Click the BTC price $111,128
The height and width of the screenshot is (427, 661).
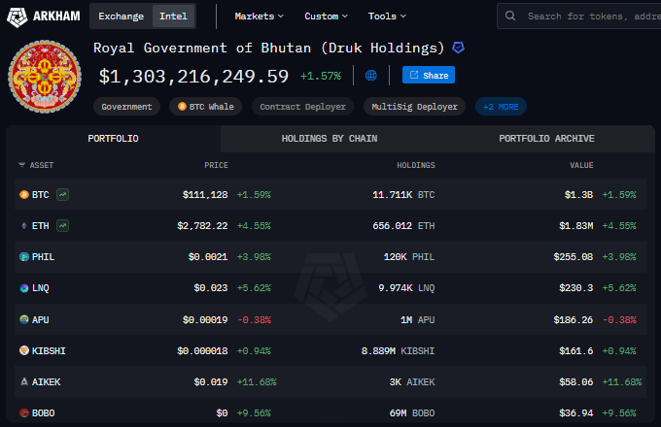[x=205, y=195]
